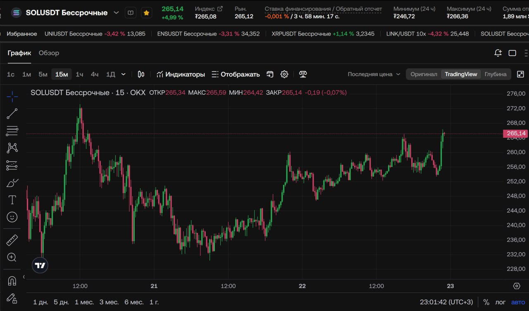Collapse the drawing toolbar arrow
This screenshot has height=311, width=529.
24,277
